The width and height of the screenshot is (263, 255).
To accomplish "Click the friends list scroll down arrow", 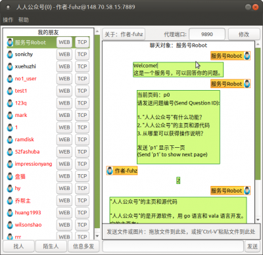I will (97, 236).
